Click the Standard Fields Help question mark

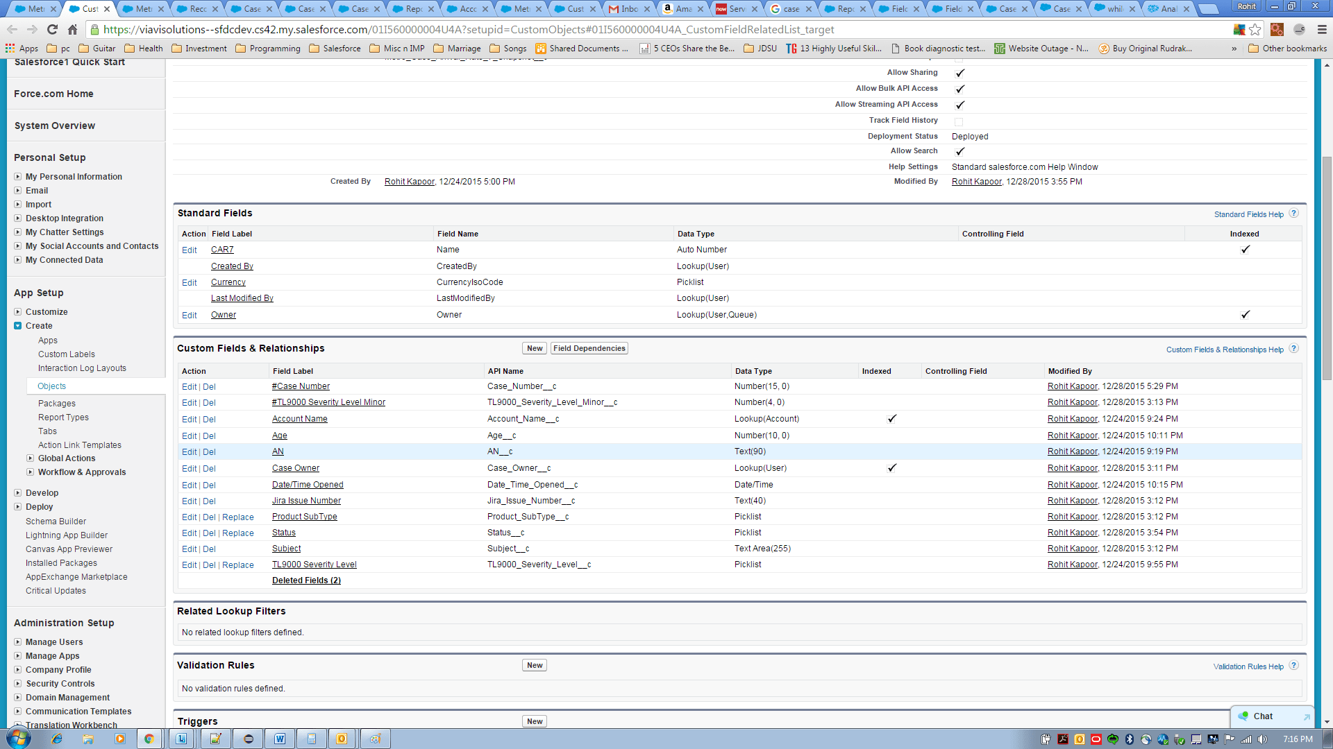coord(1294,213)
